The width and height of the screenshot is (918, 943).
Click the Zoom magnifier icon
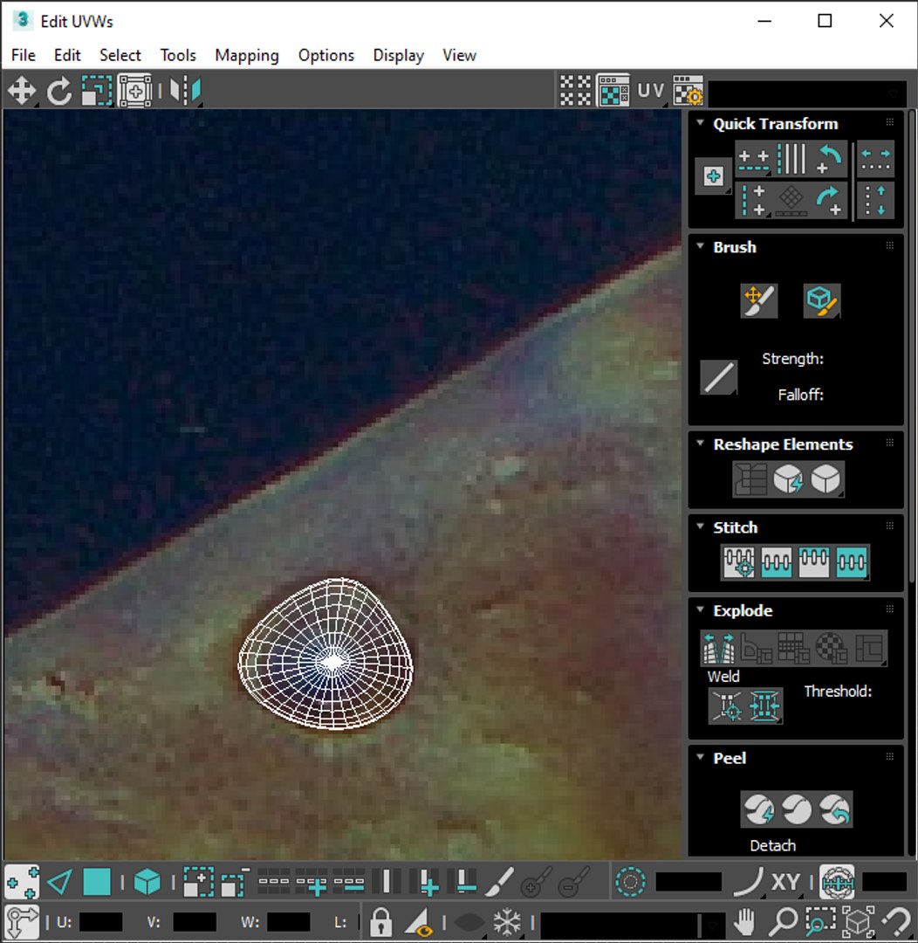pyautogui.click(x=783, y=921)
